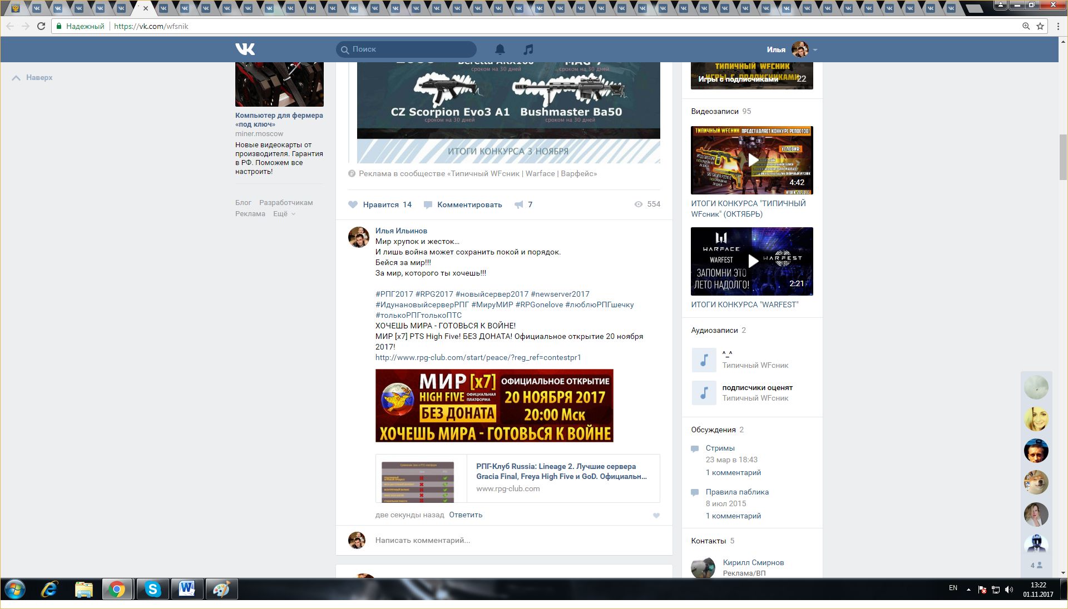Open Аудиозаписи section header
Viewport: 1068px width, 609px height.
[714, 330]
